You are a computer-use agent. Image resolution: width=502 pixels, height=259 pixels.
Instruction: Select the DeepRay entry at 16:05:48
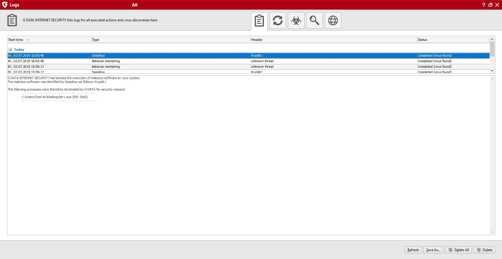coord(249,55)
